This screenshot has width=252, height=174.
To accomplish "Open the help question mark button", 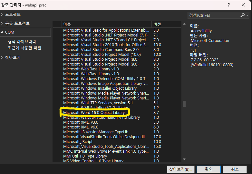I will coord(229,5).
